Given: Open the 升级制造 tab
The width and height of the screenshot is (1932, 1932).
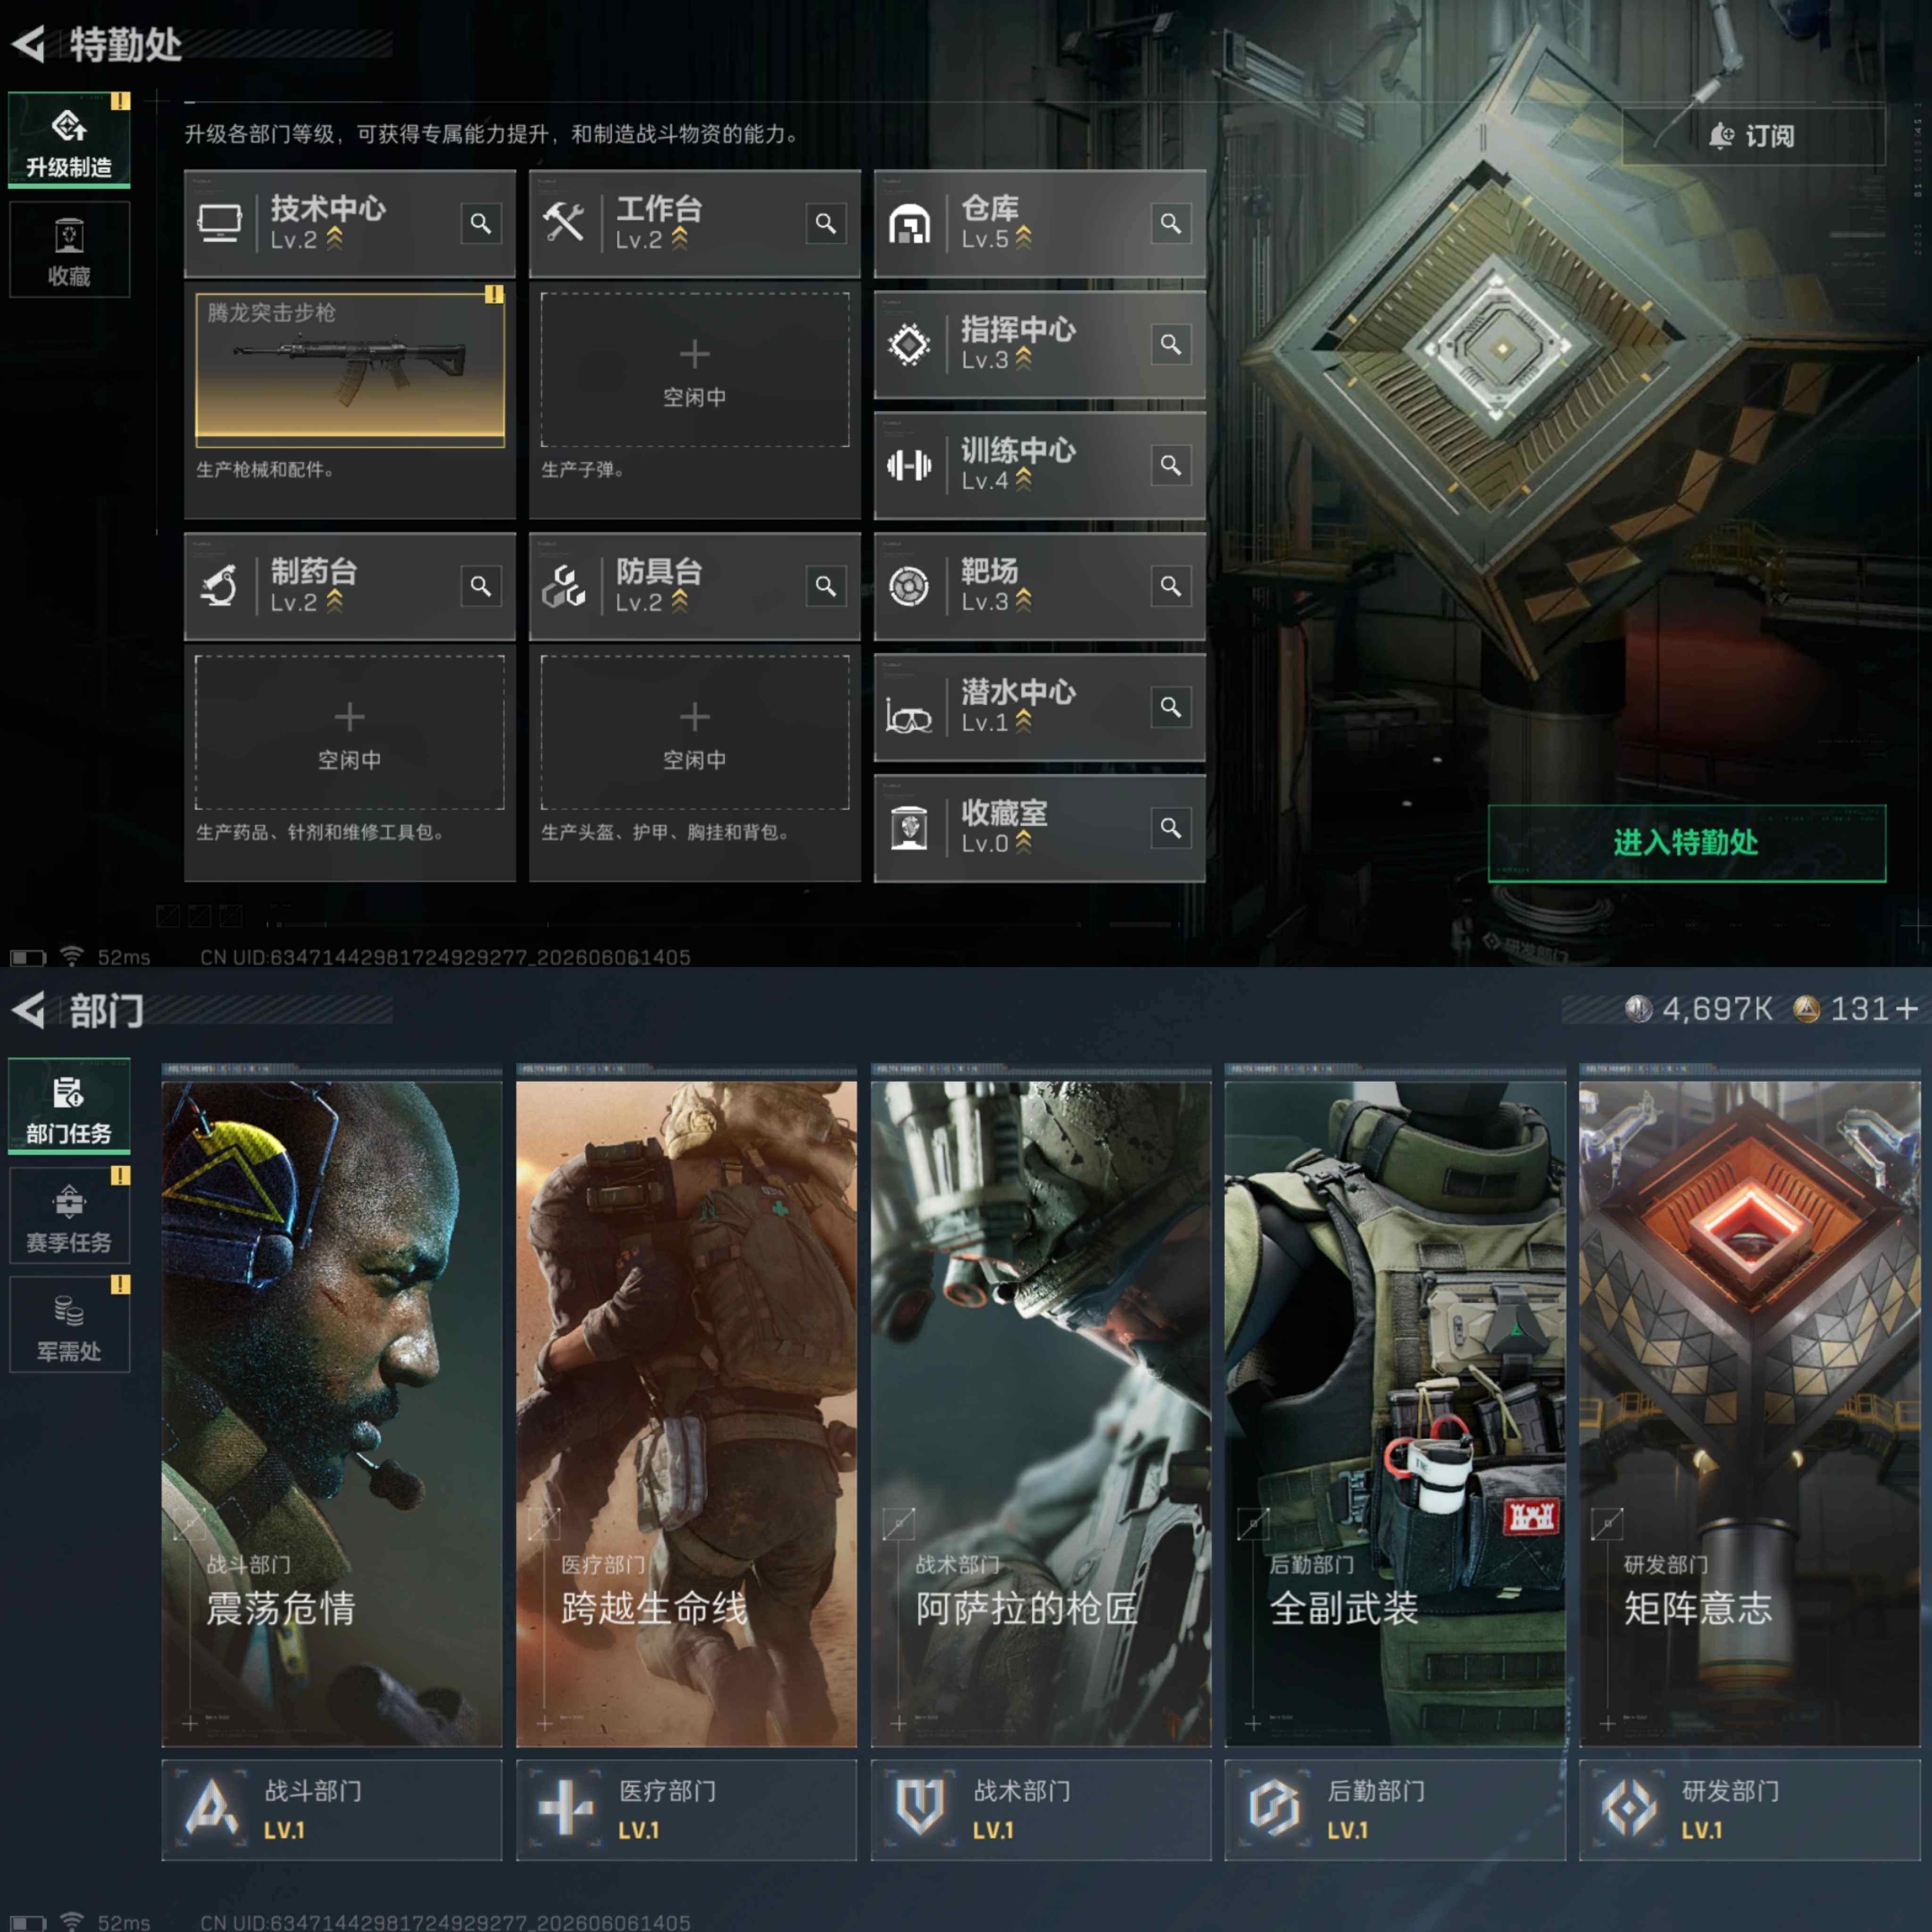Looking at the screenshot, I should [69, 139].
